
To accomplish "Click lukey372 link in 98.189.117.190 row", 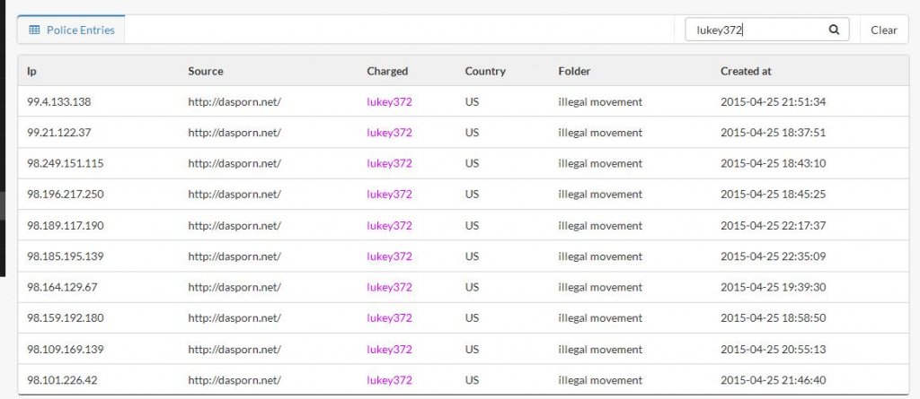I will [x=389, y=225].
